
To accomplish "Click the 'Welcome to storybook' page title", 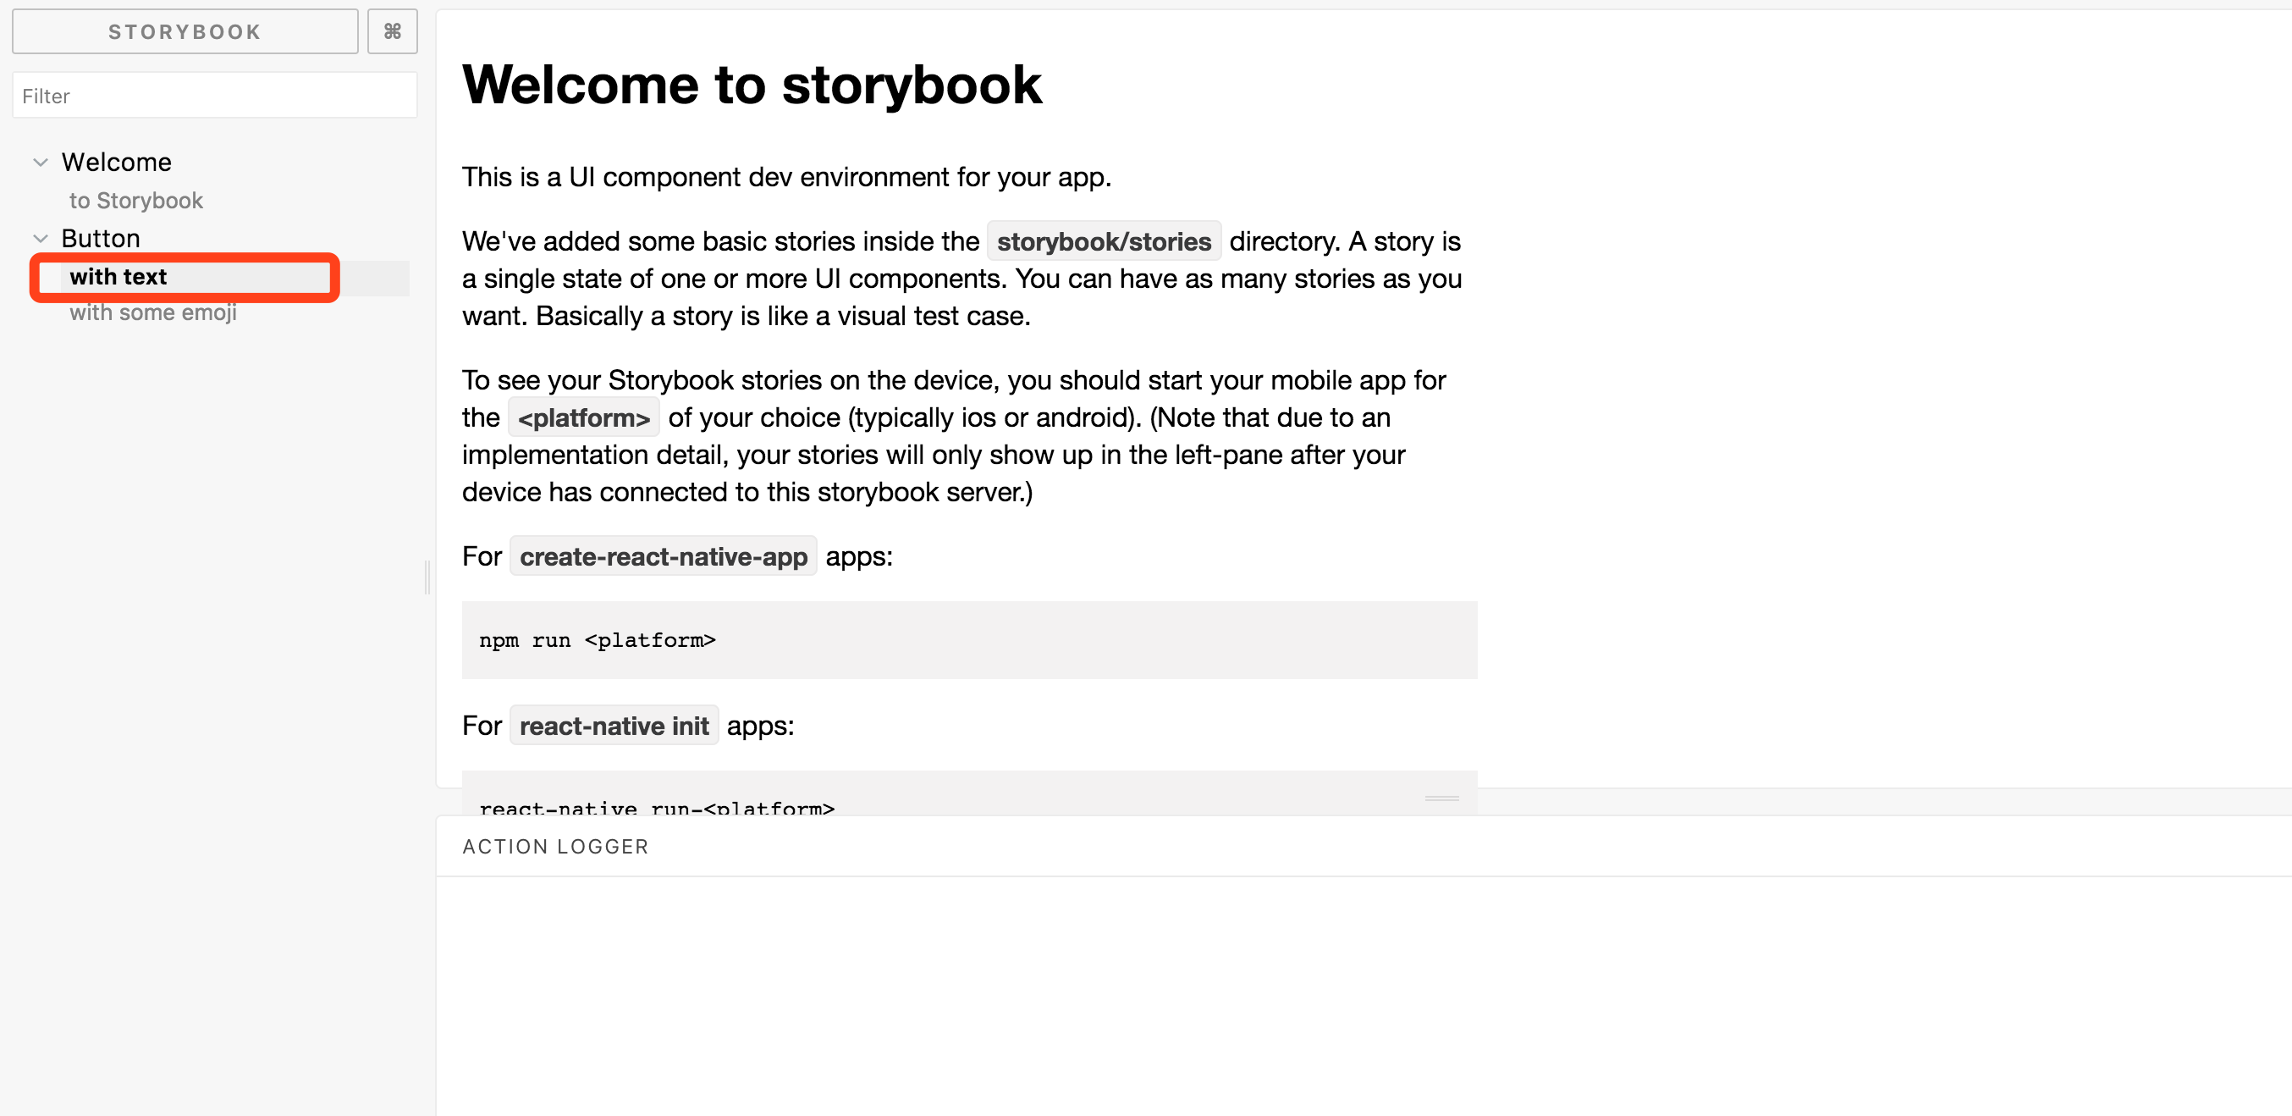I will (752, 85).
